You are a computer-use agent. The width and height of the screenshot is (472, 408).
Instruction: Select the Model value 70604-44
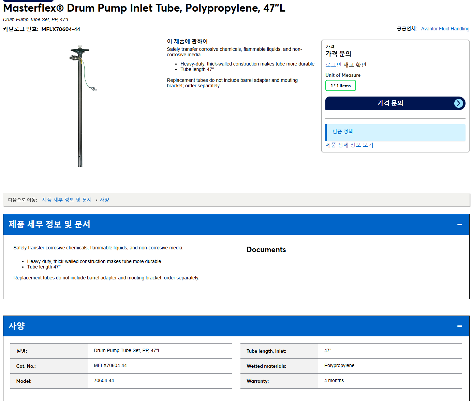pyautogui.click(x=104, y=381)
